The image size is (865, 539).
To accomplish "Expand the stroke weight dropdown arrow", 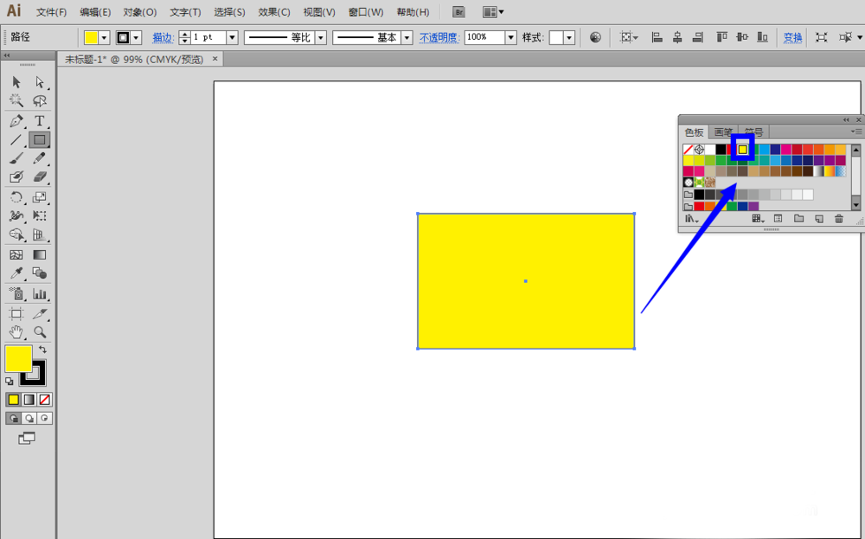I will tap(232, 37).
